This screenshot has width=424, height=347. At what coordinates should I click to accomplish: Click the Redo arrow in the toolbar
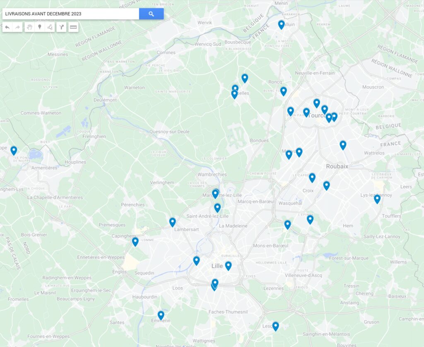click(18, 27)
